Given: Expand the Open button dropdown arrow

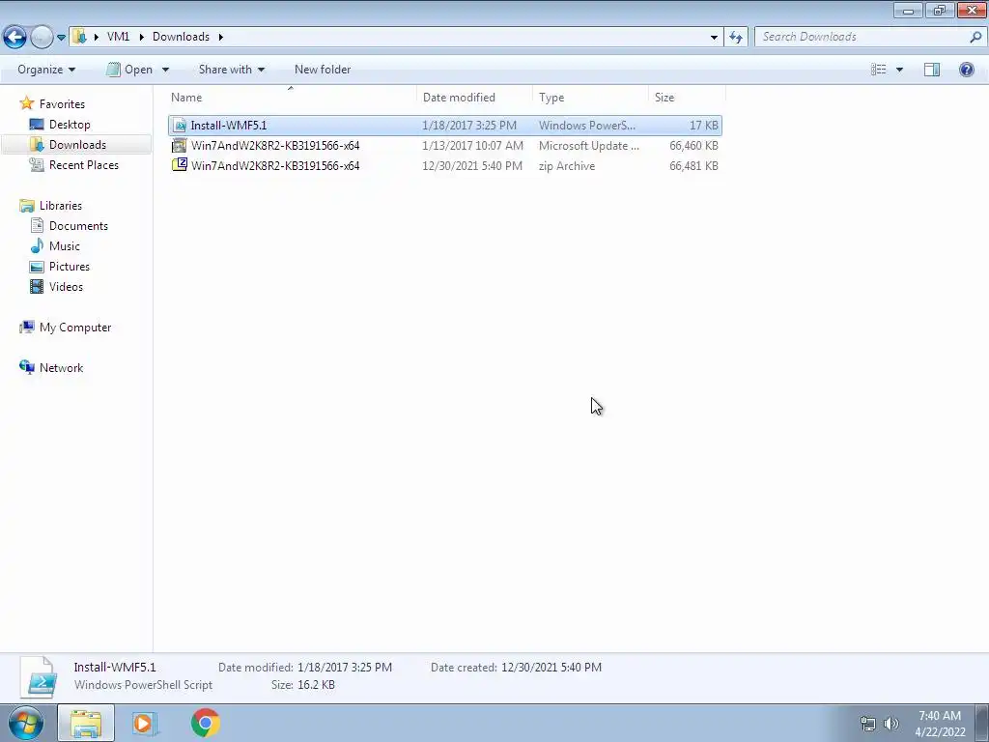Looking at the screenshot, I should click(x=165, y=70).
